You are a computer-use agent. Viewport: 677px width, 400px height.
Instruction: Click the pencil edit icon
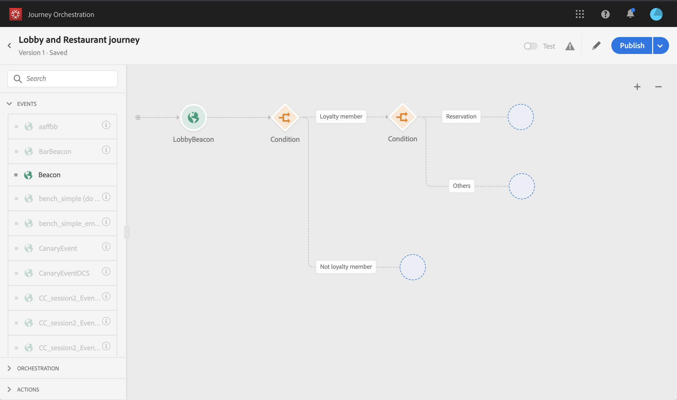click(596, 46)
